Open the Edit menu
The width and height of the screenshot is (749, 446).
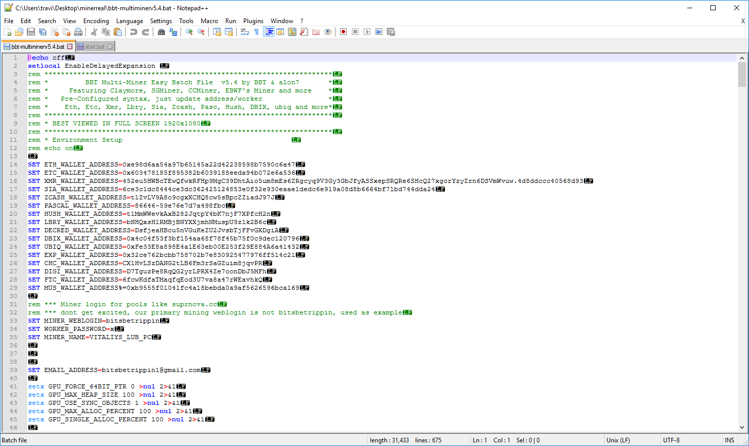click(x=26, y=21)
